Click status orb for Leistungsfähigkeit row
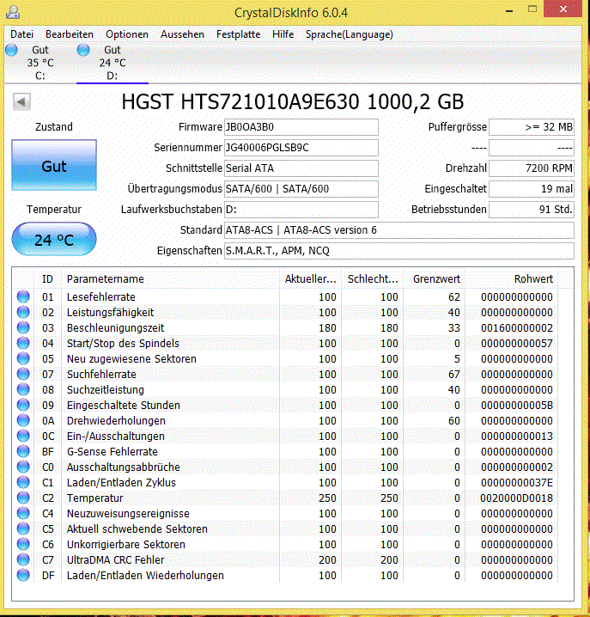This screenshot has height=617, width=590. click(23, 312)
